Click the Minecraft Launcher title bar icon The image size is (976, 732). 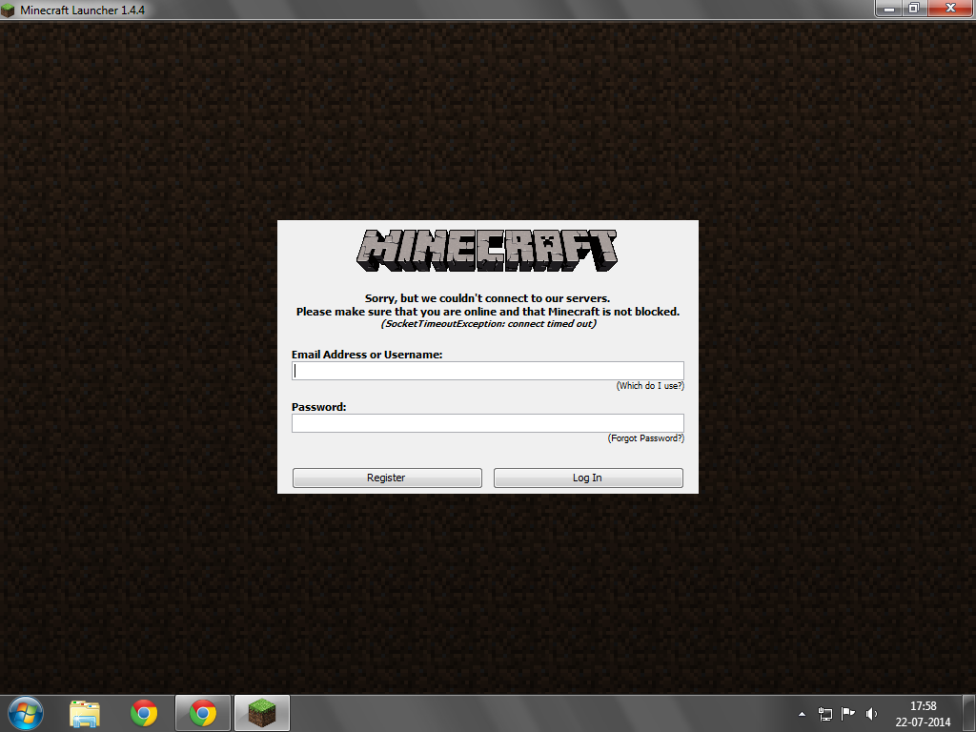8,10
